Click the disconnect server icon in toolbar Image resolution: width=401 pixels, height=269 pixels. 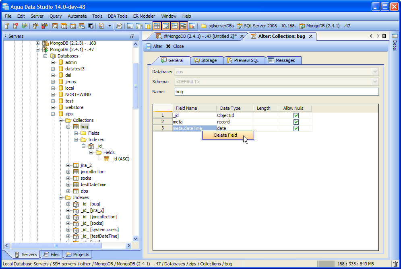point(45,26)
